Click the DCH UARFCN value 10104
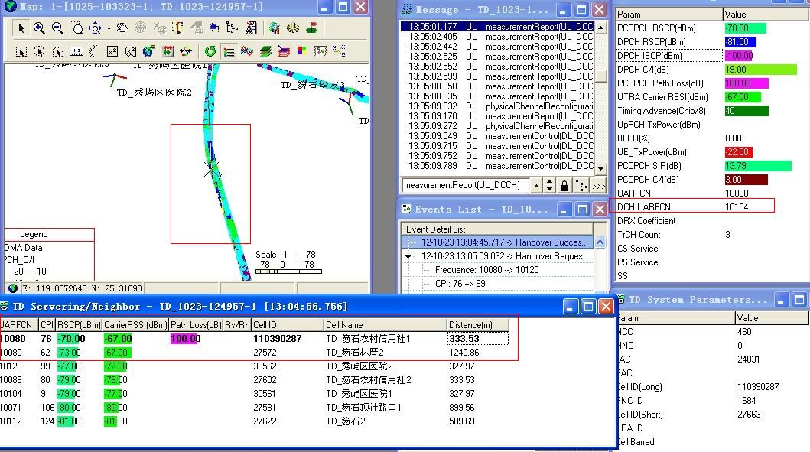810x452 pixels. click(x=737, y=207)
